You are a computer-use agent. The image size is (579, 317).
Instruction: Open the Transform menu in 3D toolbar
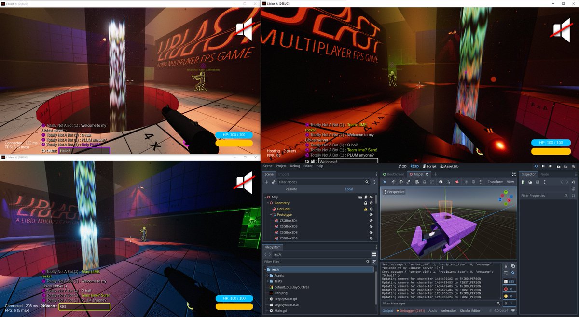click(495, 182)
